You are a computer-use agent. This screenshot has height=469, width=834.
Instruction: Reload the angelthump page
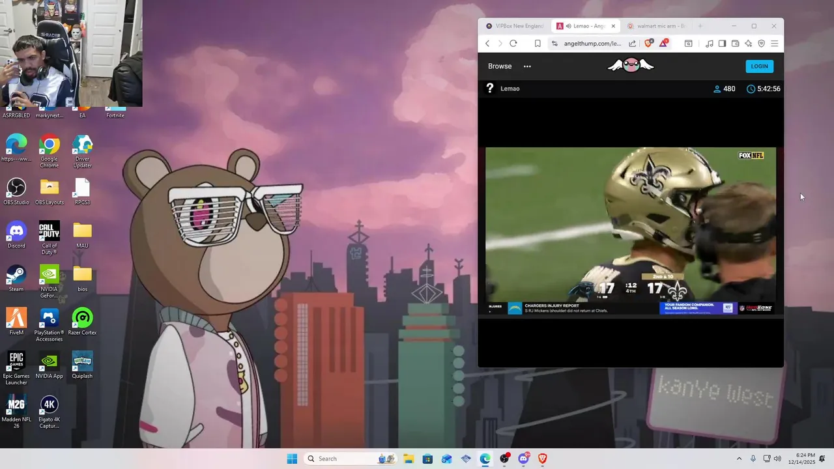(x=513, y=44)
